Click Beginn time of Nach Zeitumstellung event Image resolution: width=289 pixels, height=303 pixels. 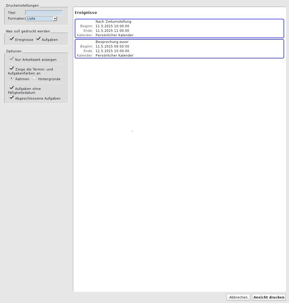(112, 26)
